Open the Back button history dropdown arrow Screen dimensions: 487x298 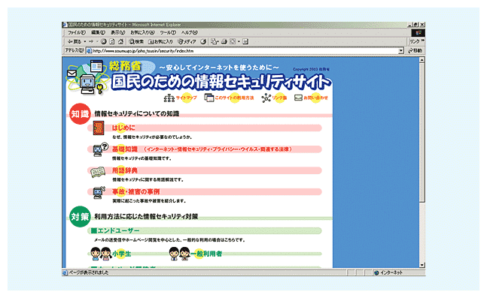point(85,41)
